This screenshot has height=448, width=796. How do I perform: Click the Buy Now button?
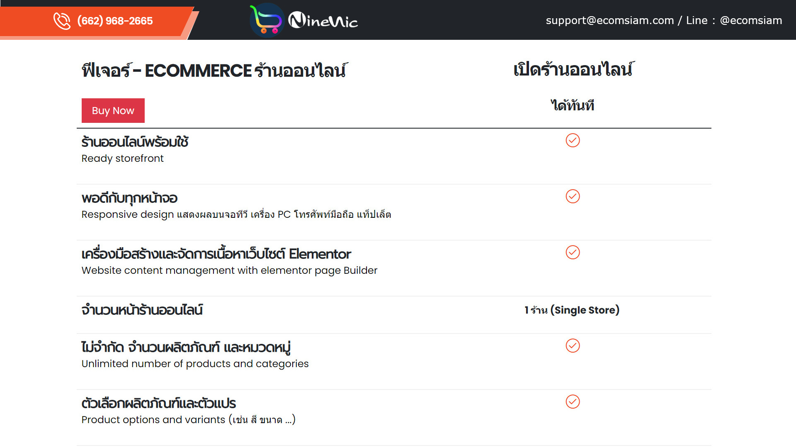point(113,110)
